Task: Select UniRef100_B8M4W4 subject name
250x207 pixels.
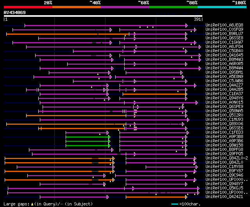Action: pos(224,68)
